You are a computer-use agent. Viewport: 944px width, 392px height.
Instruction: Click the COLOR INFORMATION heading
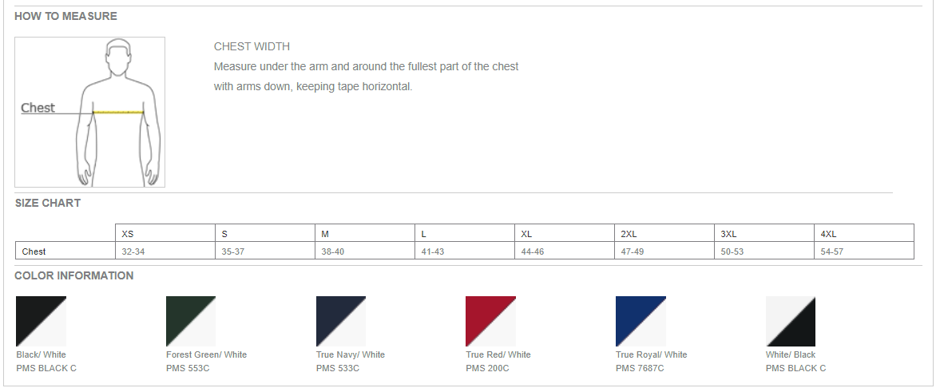74,275
